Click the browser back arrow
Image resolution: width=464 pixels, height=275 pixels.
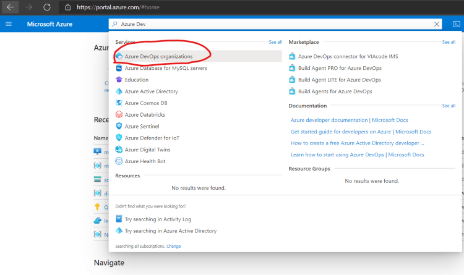10,7
